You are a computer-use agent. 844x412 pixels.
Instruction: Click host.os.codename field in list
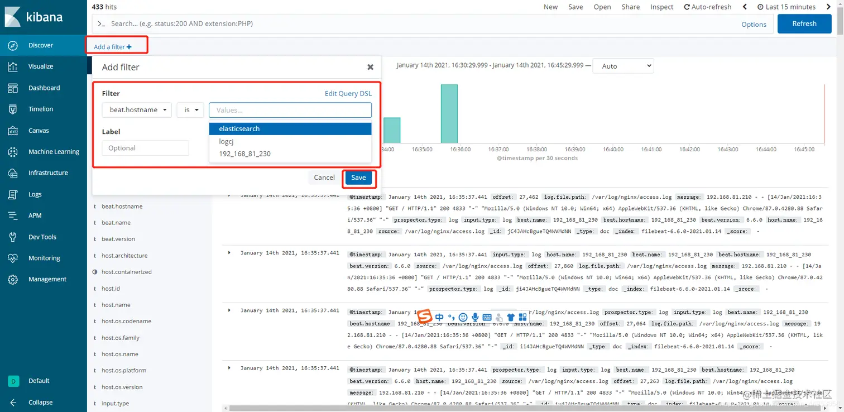(x=126, y=321)
